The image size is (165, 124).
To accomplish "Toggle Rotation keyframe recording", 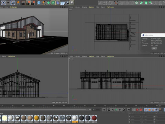I will (153, 110).
